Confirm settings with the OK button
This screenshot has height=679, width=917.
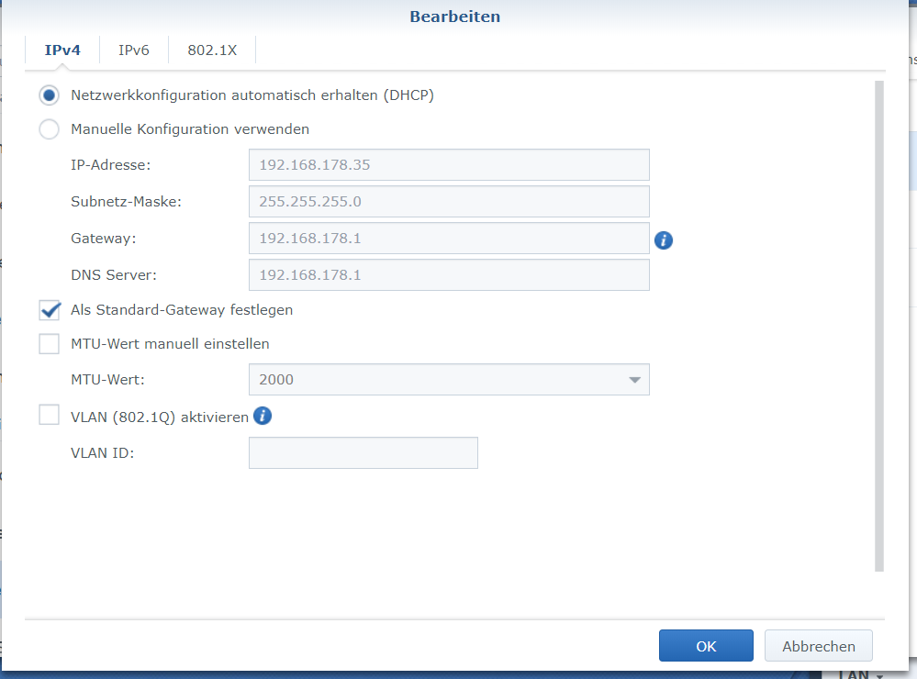[706, 646]
